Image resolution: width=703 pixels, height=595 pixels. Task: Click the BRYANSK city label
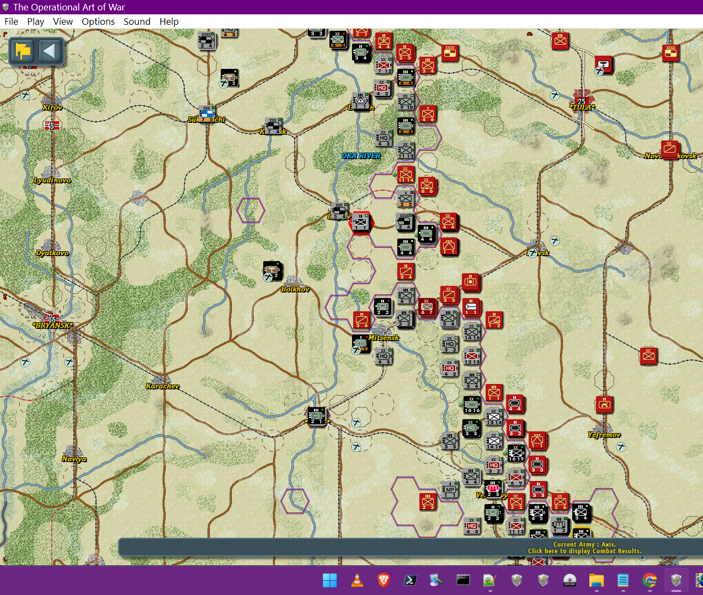[52, 326]
